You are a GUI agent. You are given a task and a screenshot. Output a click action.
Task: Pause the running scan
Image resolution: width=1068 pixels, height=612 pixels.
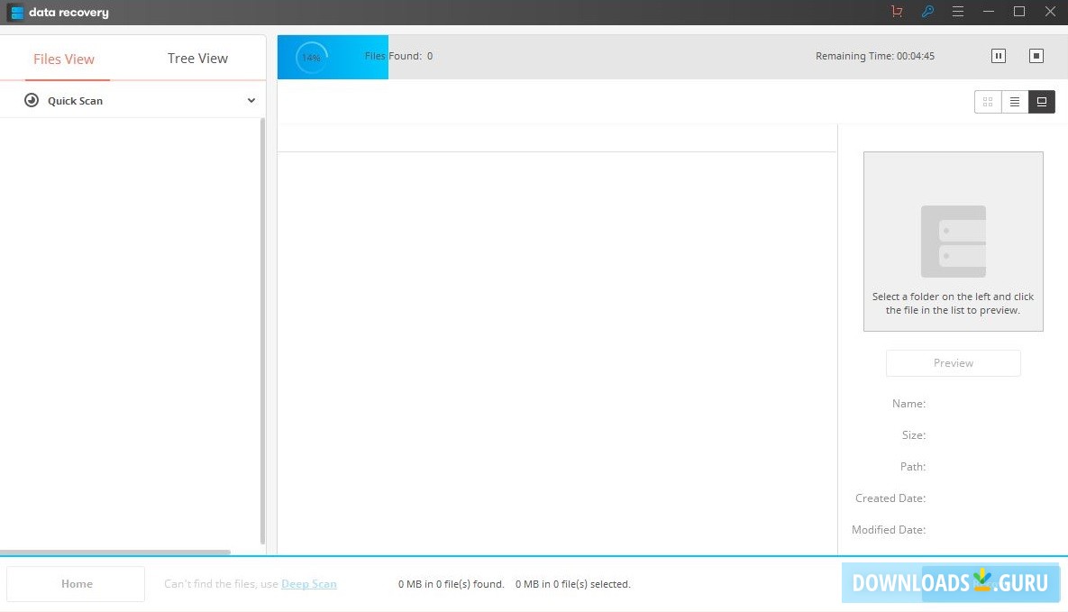point(998,56)
